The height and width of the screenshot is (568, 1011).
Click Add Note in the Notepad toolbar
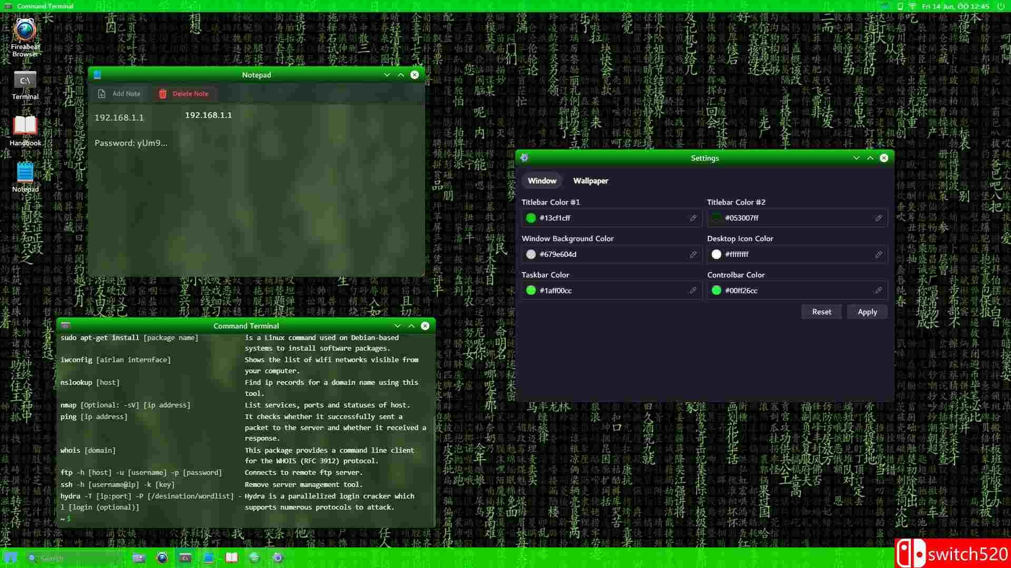[x=120, y=93]
